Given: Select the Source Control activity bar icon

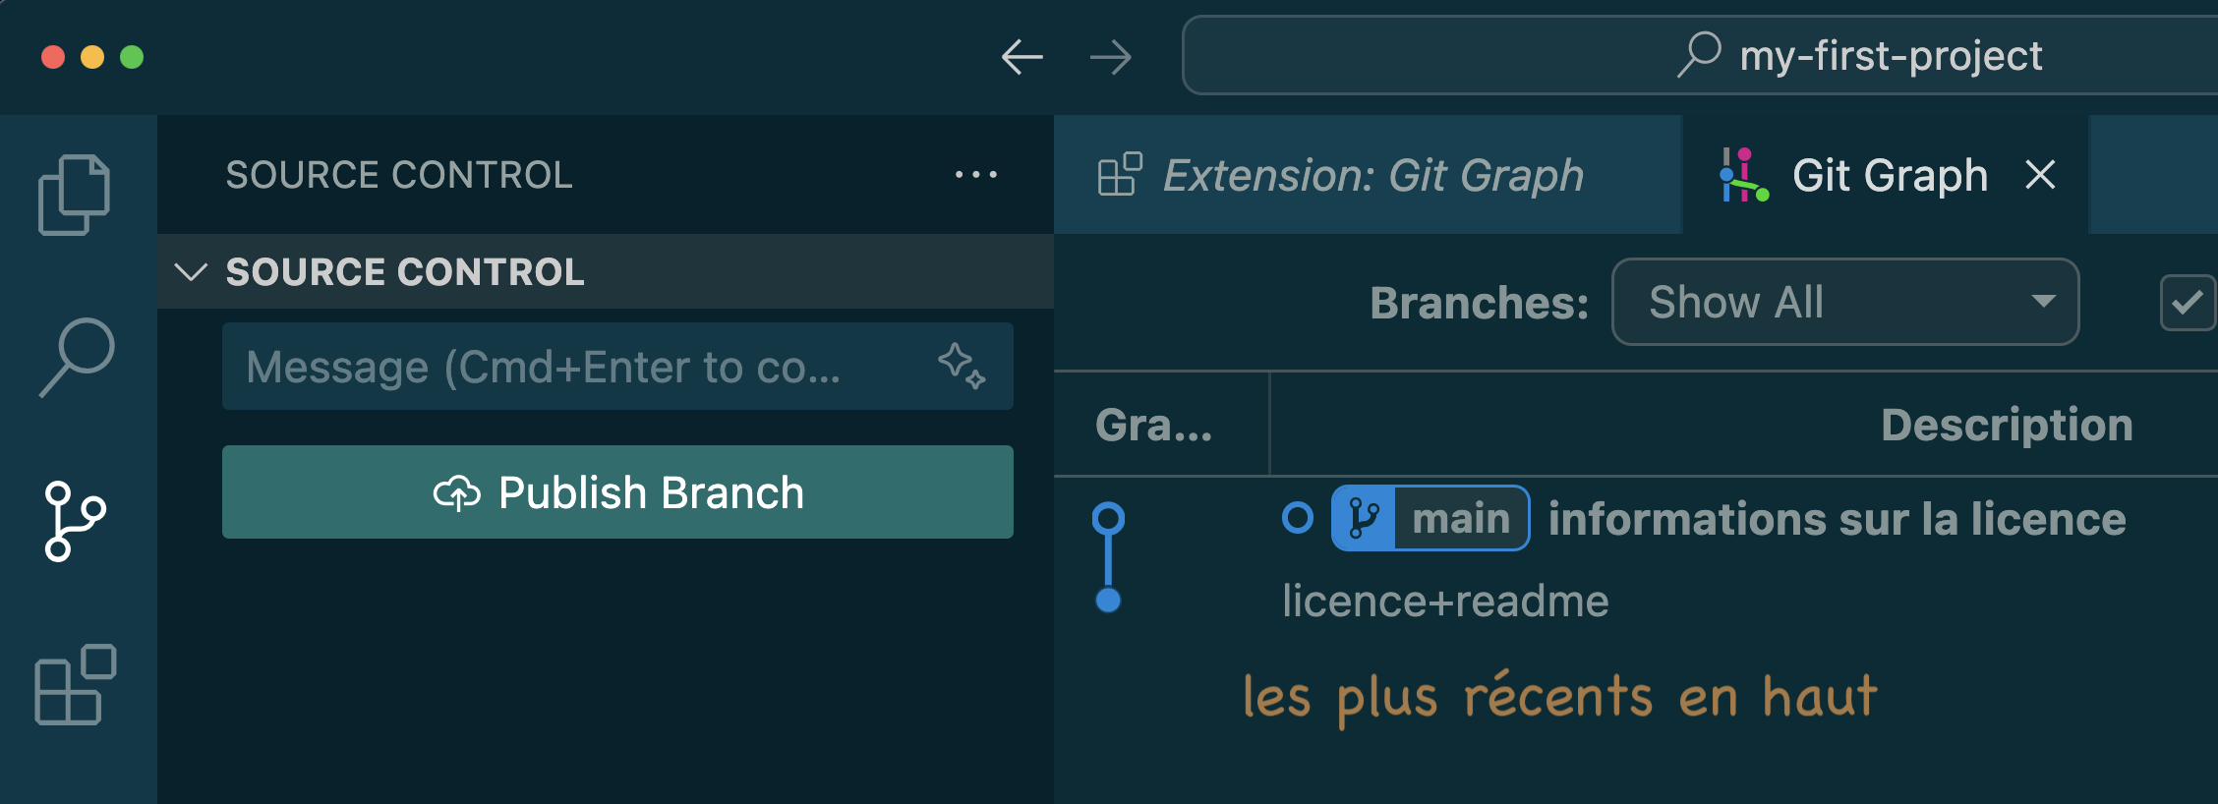Looking at the screenshot, I should [x=75, y=521].
